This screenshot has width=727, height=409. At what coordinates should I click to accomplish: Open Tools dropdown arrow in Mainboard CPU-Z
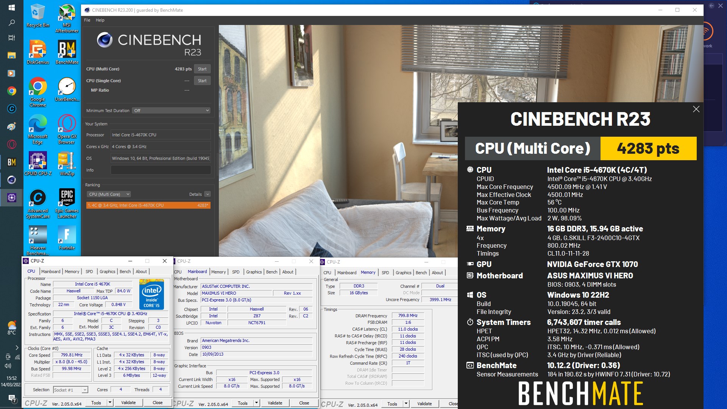(256, 403)
